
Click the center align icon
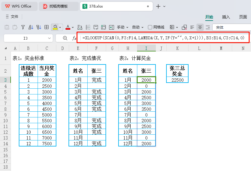pos(200,27)
